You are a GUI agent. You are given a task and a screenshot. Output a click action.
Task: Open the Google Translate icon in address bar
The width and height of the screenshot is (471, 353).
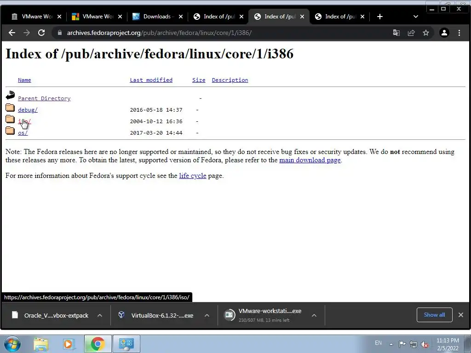point(396,33)
